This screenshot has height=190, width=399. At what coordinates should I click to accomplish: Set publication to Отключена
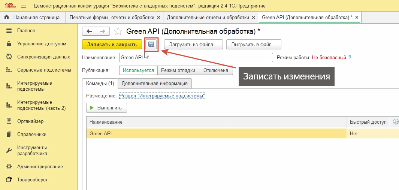coord(216,70)
